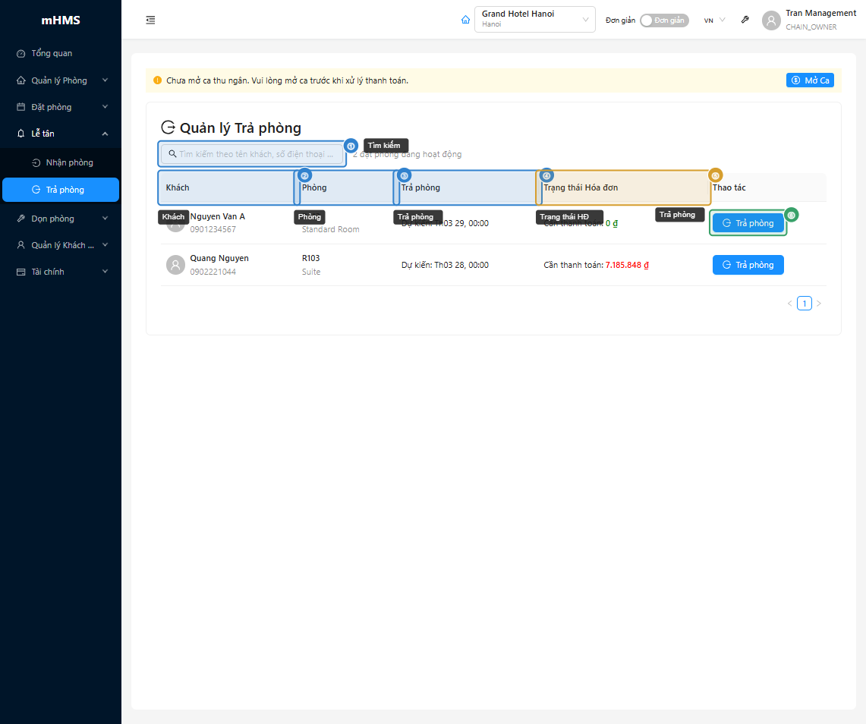Image resolution: width=866 pixels, height=724 pixels.
Task: Click room number R103
Action: pos(311,259)
